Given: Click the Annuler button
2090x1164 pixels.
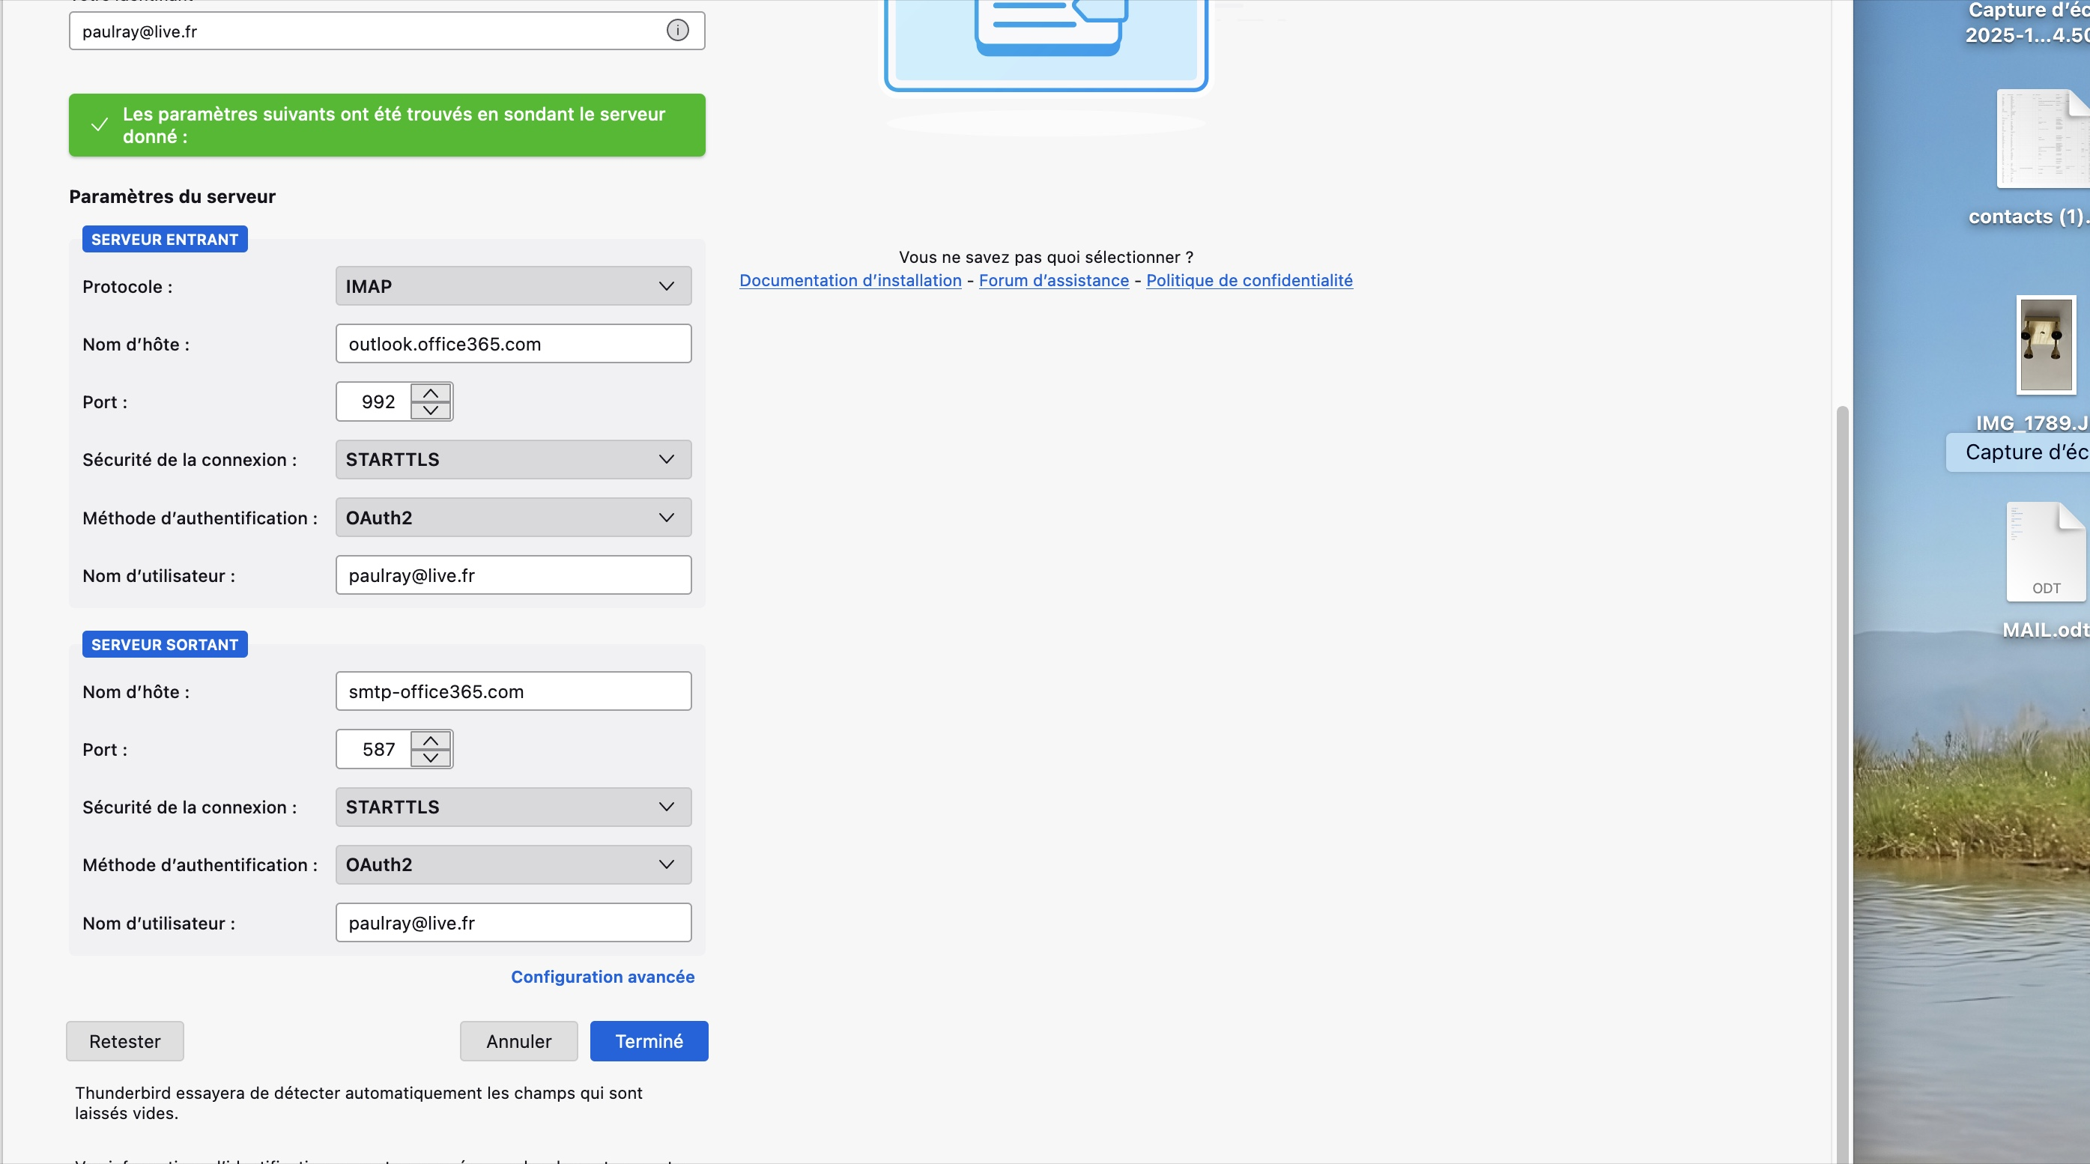Looking at the screenshot, I should 518,1040.
